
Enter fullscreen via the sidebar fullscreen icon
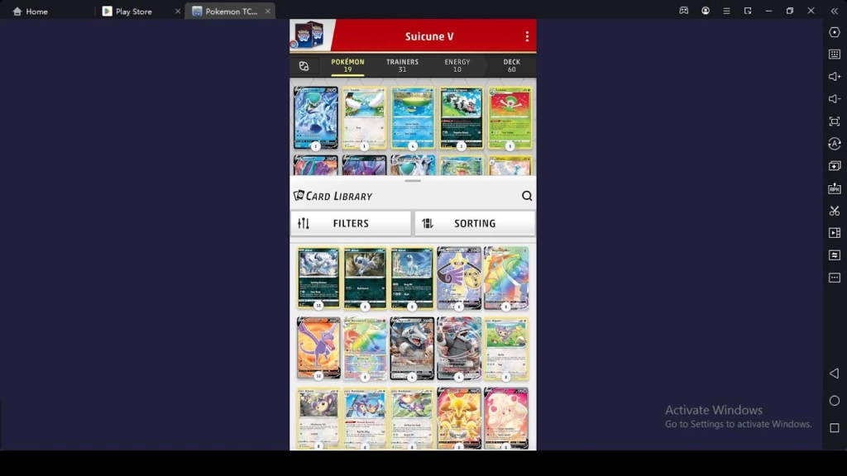tap(835, 121)
